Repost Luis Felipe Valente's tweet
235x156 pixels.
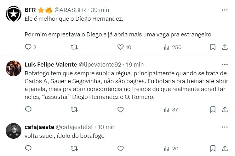tap(74, 110)
